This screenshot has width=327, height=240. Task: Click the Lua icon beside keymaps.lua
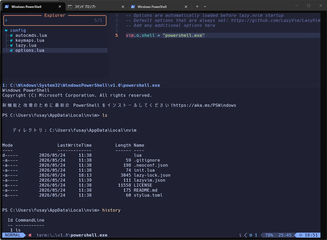[x=11, y=40]
